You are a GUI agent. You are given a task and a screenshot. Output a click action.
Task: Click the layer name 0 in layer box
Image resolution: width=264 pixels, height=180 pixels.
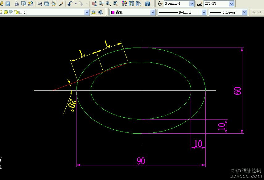(25, 12)
